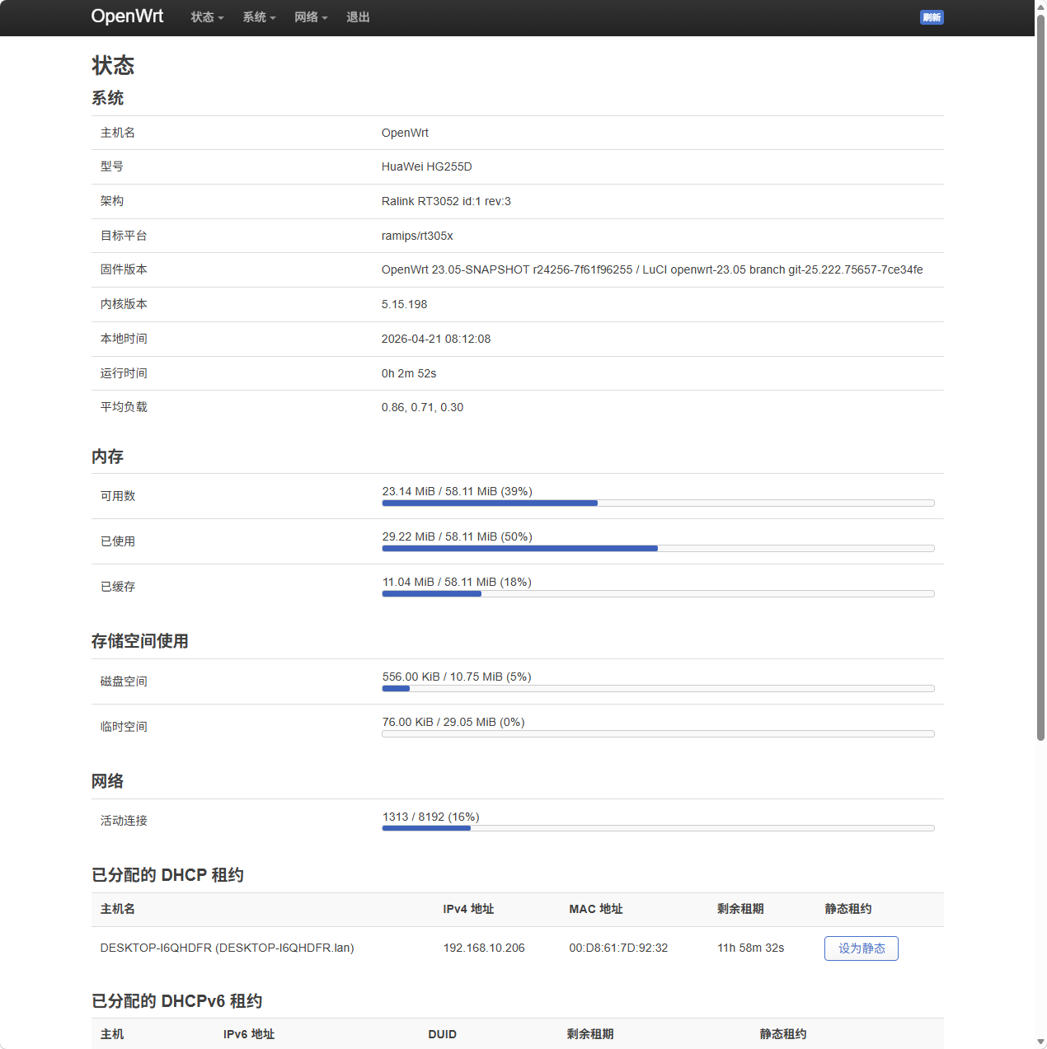Click the 磁盘空间 row label
The height and width of the screenshot is (1049, 1047).
tap(124, 681)
